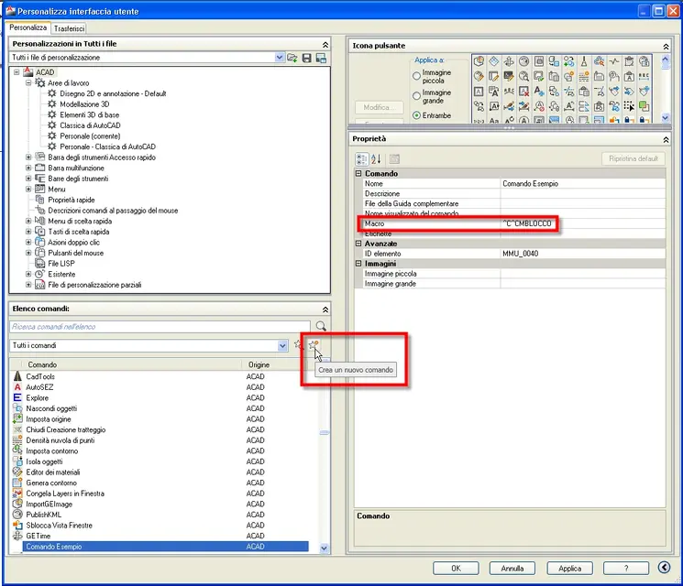
Task: Collapse the Avanzate property section
Action: tap(358, 244)
